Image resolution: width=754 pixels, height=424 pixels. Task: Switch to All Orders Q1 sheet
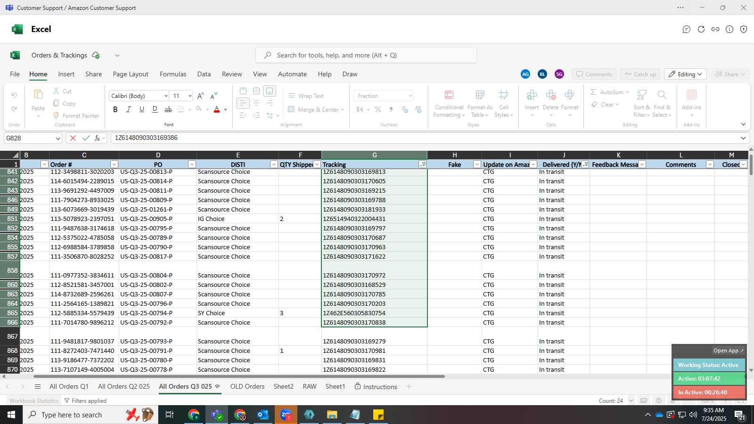[x=69, y=386]
